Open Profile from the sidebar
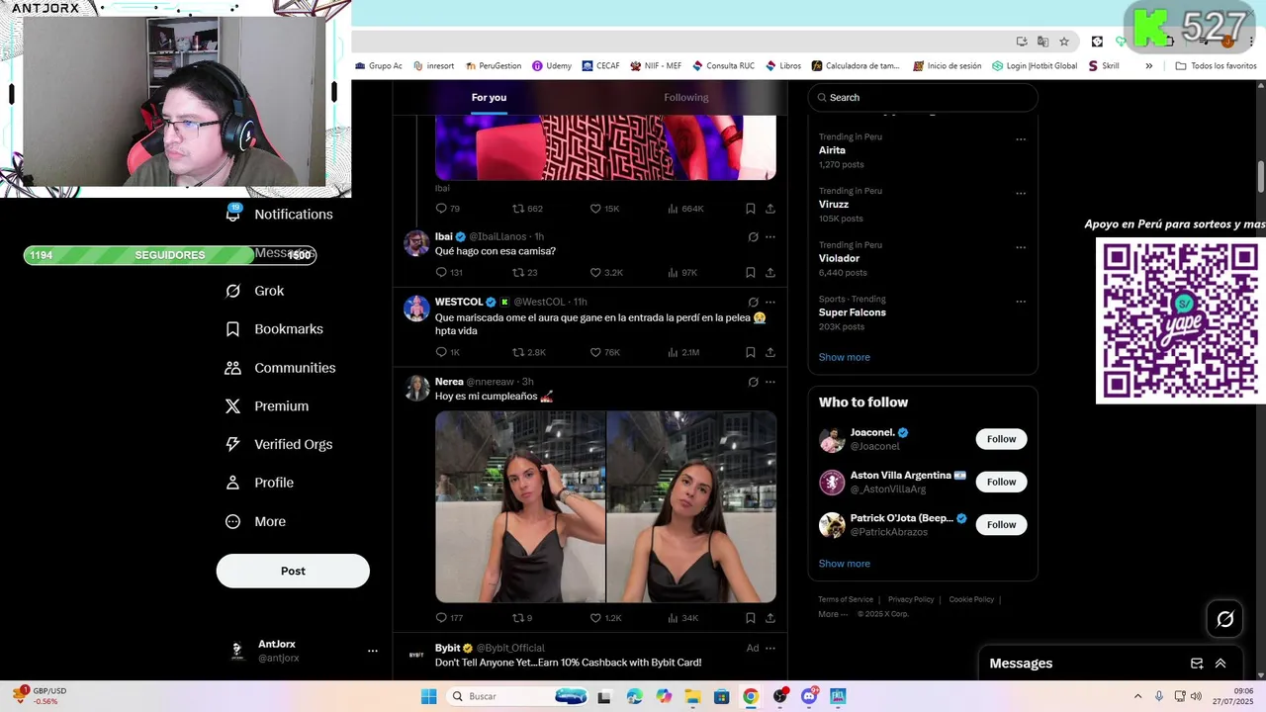 (x=260, y=483)
